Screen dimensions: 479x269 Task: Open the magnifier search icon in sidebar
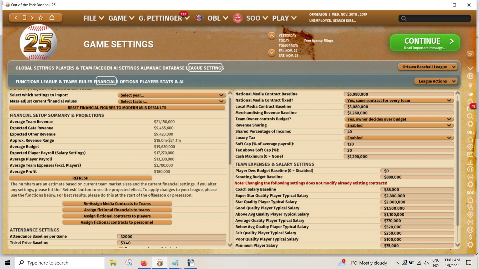(470, 116)
